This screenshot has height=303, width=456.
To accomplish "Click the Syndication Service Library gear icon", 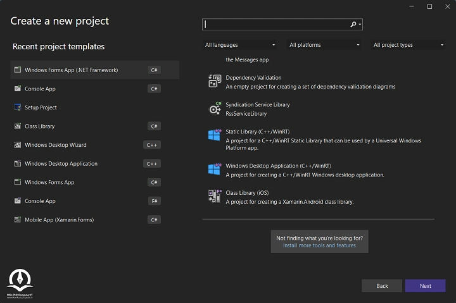I will (215, 108).
